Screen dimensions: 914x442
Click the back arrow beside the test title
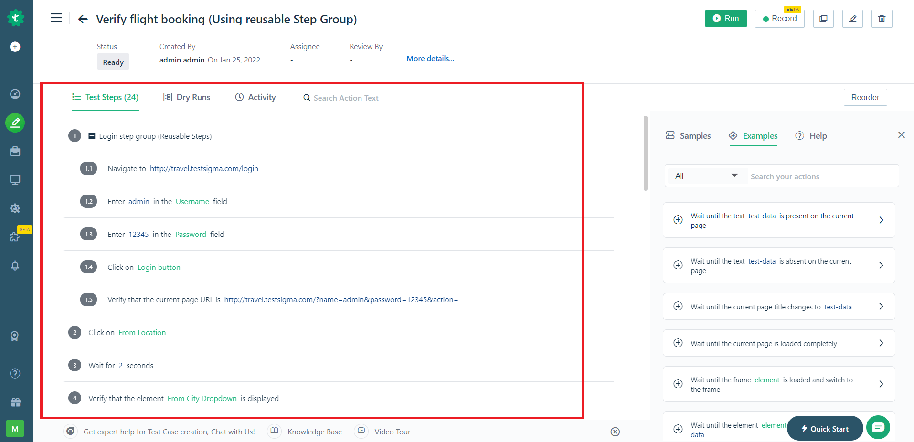click(x=82, y=19)
